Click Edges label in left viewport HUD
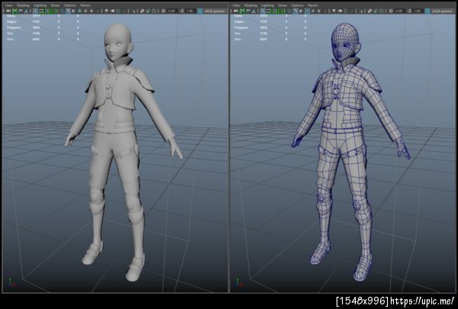 tap(12, 21)
